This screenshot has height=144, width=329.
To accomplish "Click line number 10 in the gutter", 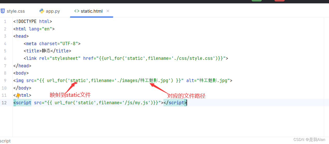I will pos(4,88).
